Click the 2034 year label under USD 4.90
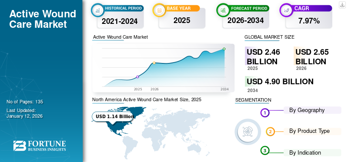 click(253, 90)
